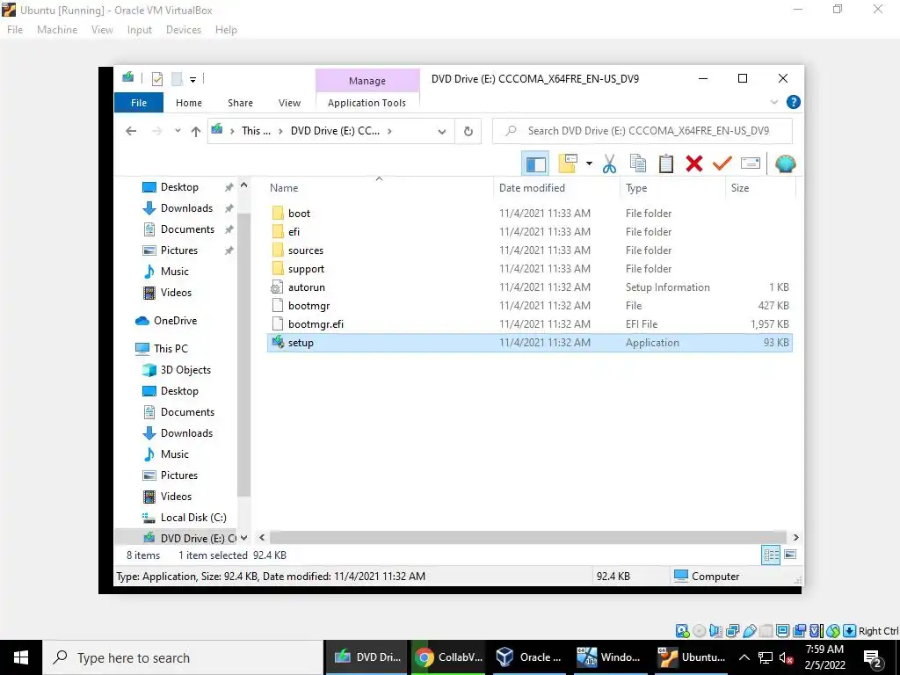Viewport: 900px width, 675px height.
Task: Click the Copy icon in toolbar
Action: (638, 164)
